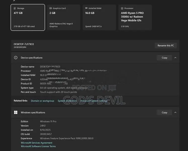Click the Graphics Card icon
The height and width of the screenshot is (151, 188).
51,8
